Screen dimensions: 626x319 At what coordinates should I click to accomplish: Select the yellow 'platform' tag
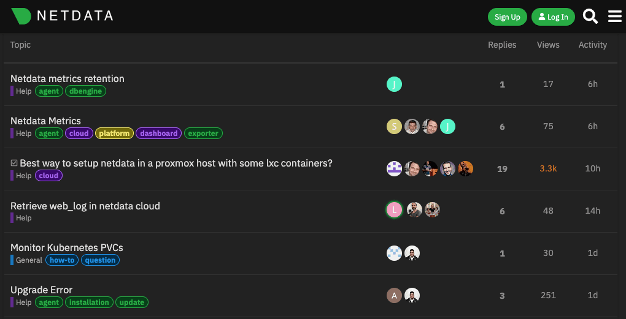coord(114,133)
